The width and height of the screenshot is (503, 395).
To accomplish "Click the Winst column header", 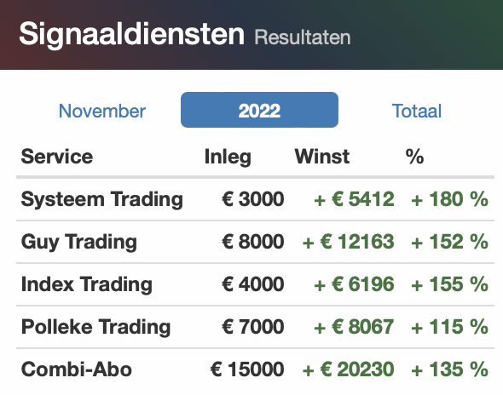I will 322,157.
